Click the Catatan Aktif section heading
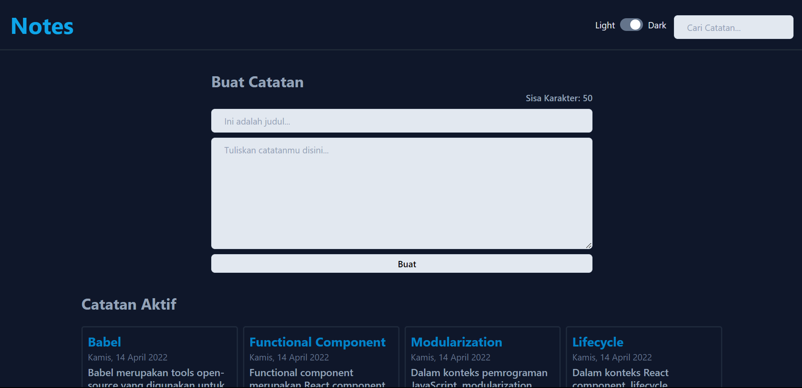Image resolution: width=802 pixels, height=388 pixels. click(x=129, y=304)
